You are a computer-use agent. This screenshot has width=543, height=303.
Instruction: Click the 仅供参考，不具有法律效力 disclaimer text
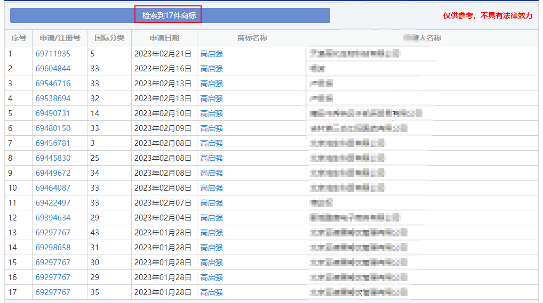pos(488,15)
